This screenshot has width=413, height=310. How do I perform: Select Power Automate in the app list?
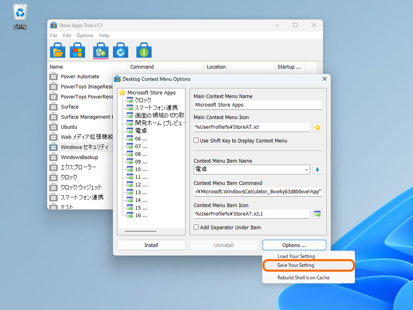[x=80, y=76]
